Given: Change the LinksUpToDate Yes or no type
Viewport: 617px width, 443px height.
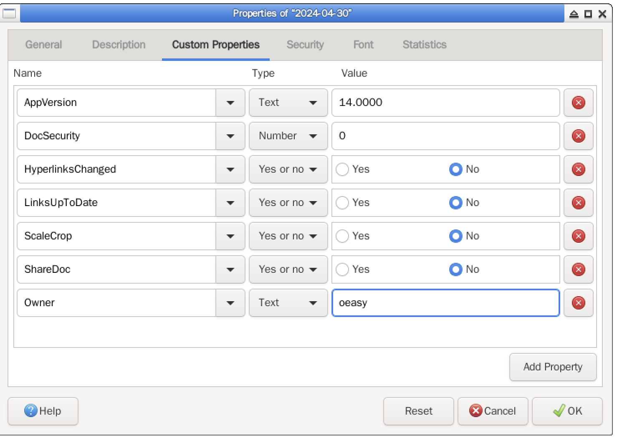Looking at the screenshot, I should click(x=288, y=203).
